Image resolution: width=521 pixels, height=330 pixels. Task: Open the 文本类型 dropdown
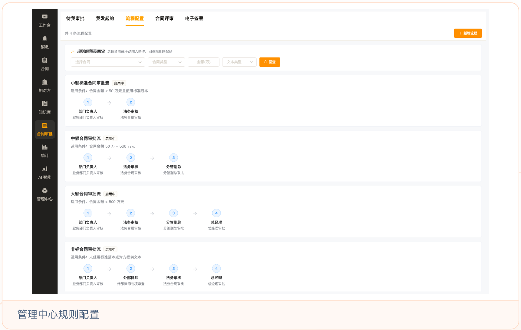click(239, 62)
